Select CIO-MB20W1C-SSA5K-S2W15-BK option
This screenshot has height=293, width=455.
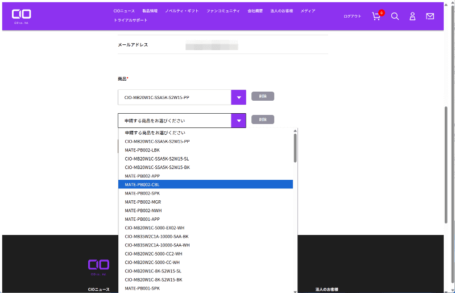(205, 167)
